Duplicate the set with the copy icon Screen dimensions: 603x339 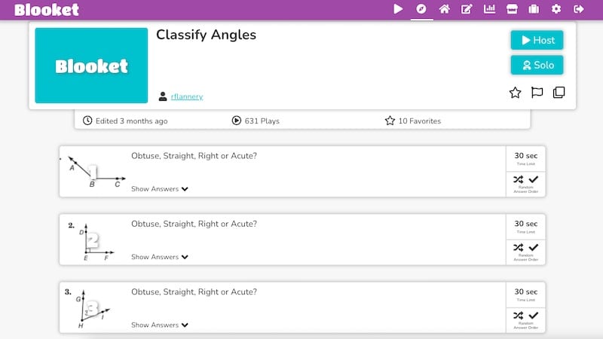[559, 93]
